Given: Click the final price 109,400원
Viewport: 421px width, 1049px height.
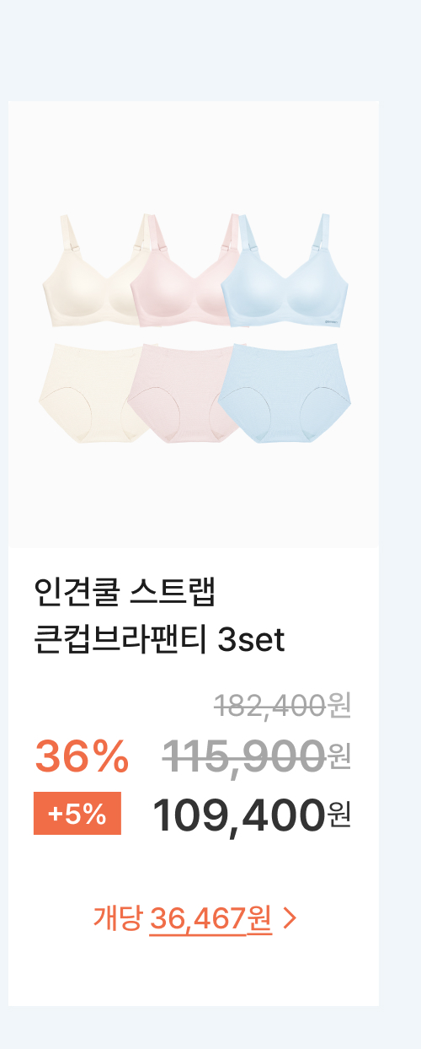Looking at the screenshot, I should point(252,814).
